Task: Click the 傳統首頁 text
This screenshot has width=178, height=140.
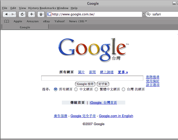Action: tap(78, 103)
